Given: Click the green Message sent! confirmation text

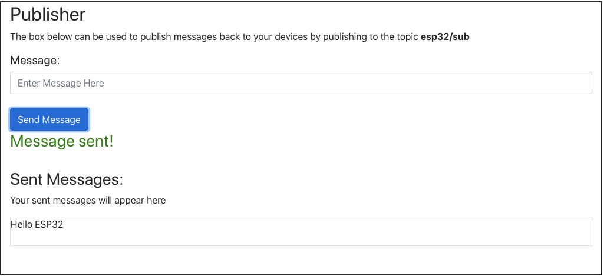Looking at the screenshot, I should pos(62,141).
